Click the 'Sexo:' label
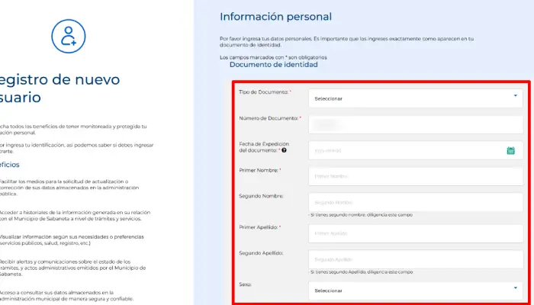The image size is (534, 305). [x=245, y=284]
